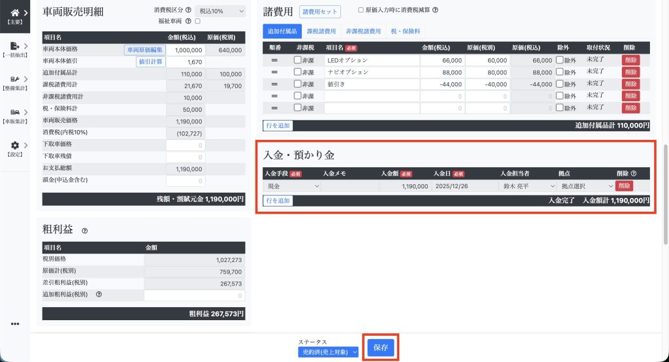Open the ステータス dropdown showing 売約済
Image resolution: width=669 pixels, height=362 pixels.
point(328,352)
